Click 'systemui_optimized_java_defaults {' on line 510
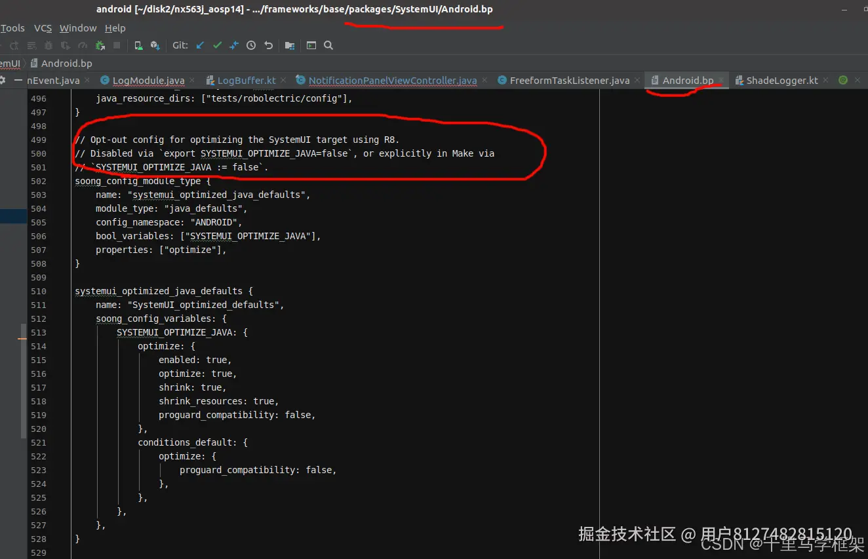The image size is (868, 559). pos(163,291)
